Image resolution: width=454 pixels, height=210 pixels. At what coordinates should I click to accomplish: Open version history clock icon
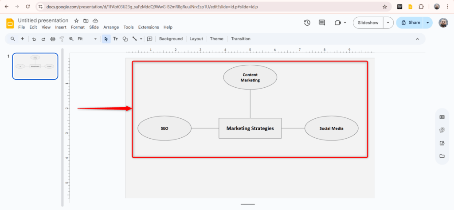click(307, 23)
